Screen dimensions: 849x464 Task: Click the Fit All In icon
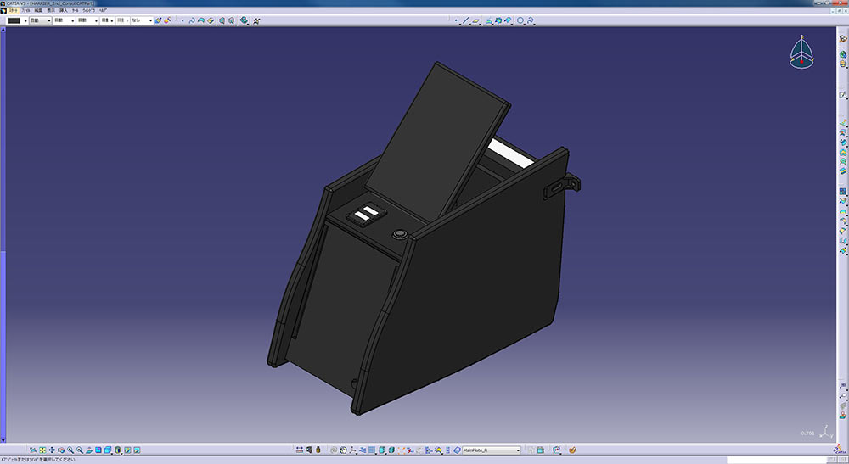(42, 450)
